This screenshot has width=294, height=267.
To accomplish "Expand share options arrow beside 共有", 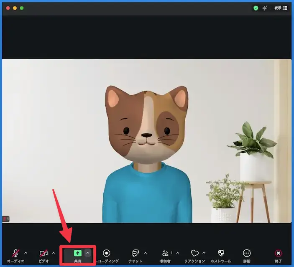I will pos(88,253).
